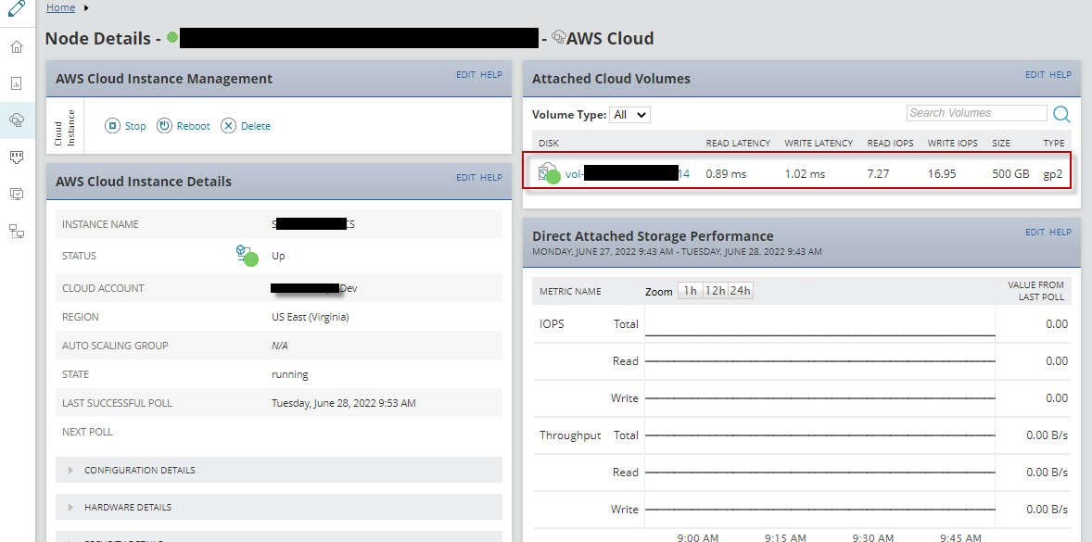Click the Reboot instance icon
This screenshot has width=1092, height=542.
pyautogui.click(x=164, y=126)
